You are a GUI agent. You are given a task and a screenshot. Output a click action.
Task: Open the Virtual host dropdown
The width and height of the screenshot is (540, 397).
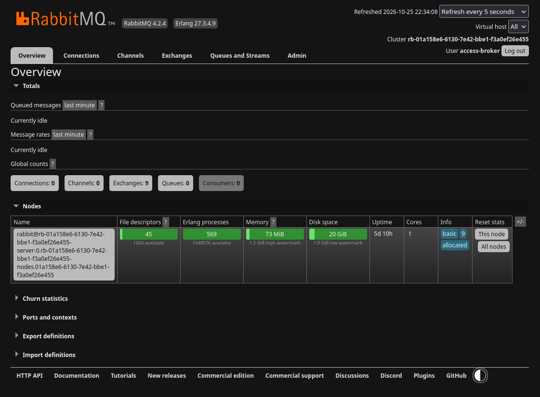pos(518,26)
